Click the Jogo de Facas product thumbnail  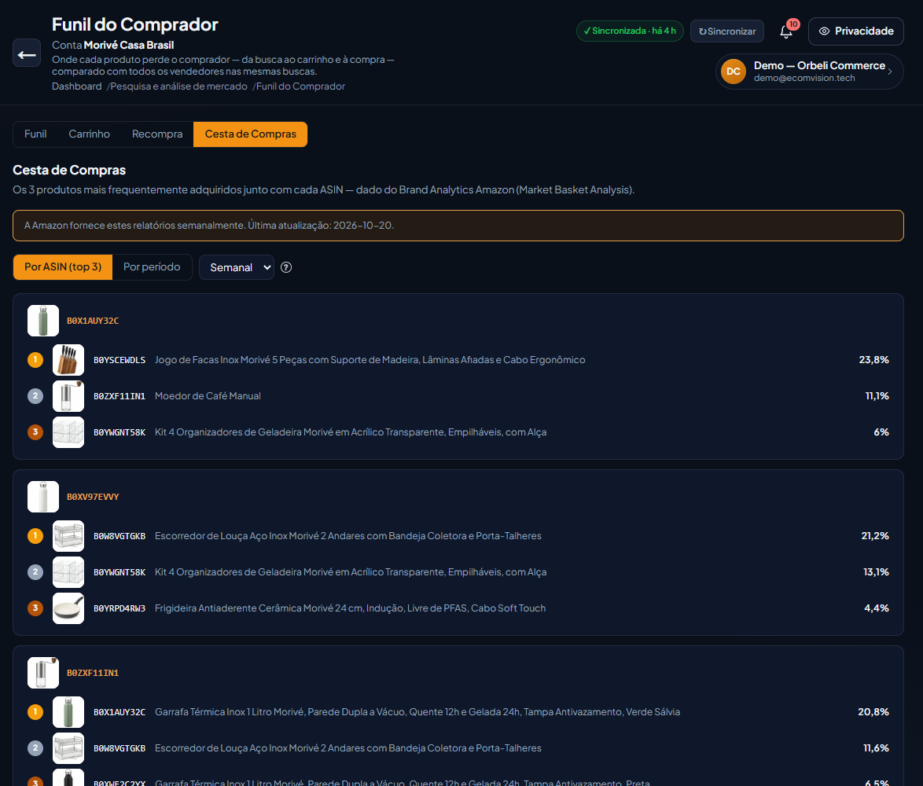(x=68, y=360)
